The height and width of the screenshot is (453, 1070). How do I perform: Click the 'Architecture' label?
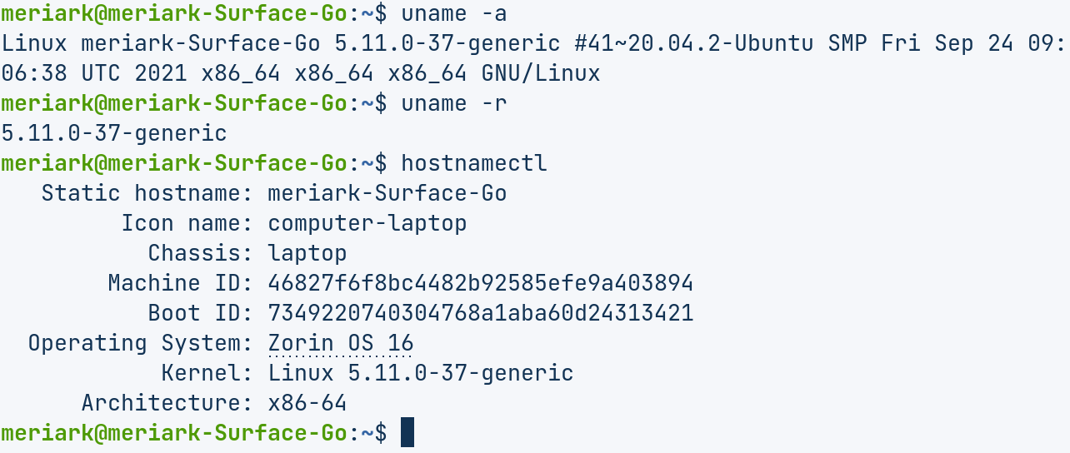coord(167,403)
